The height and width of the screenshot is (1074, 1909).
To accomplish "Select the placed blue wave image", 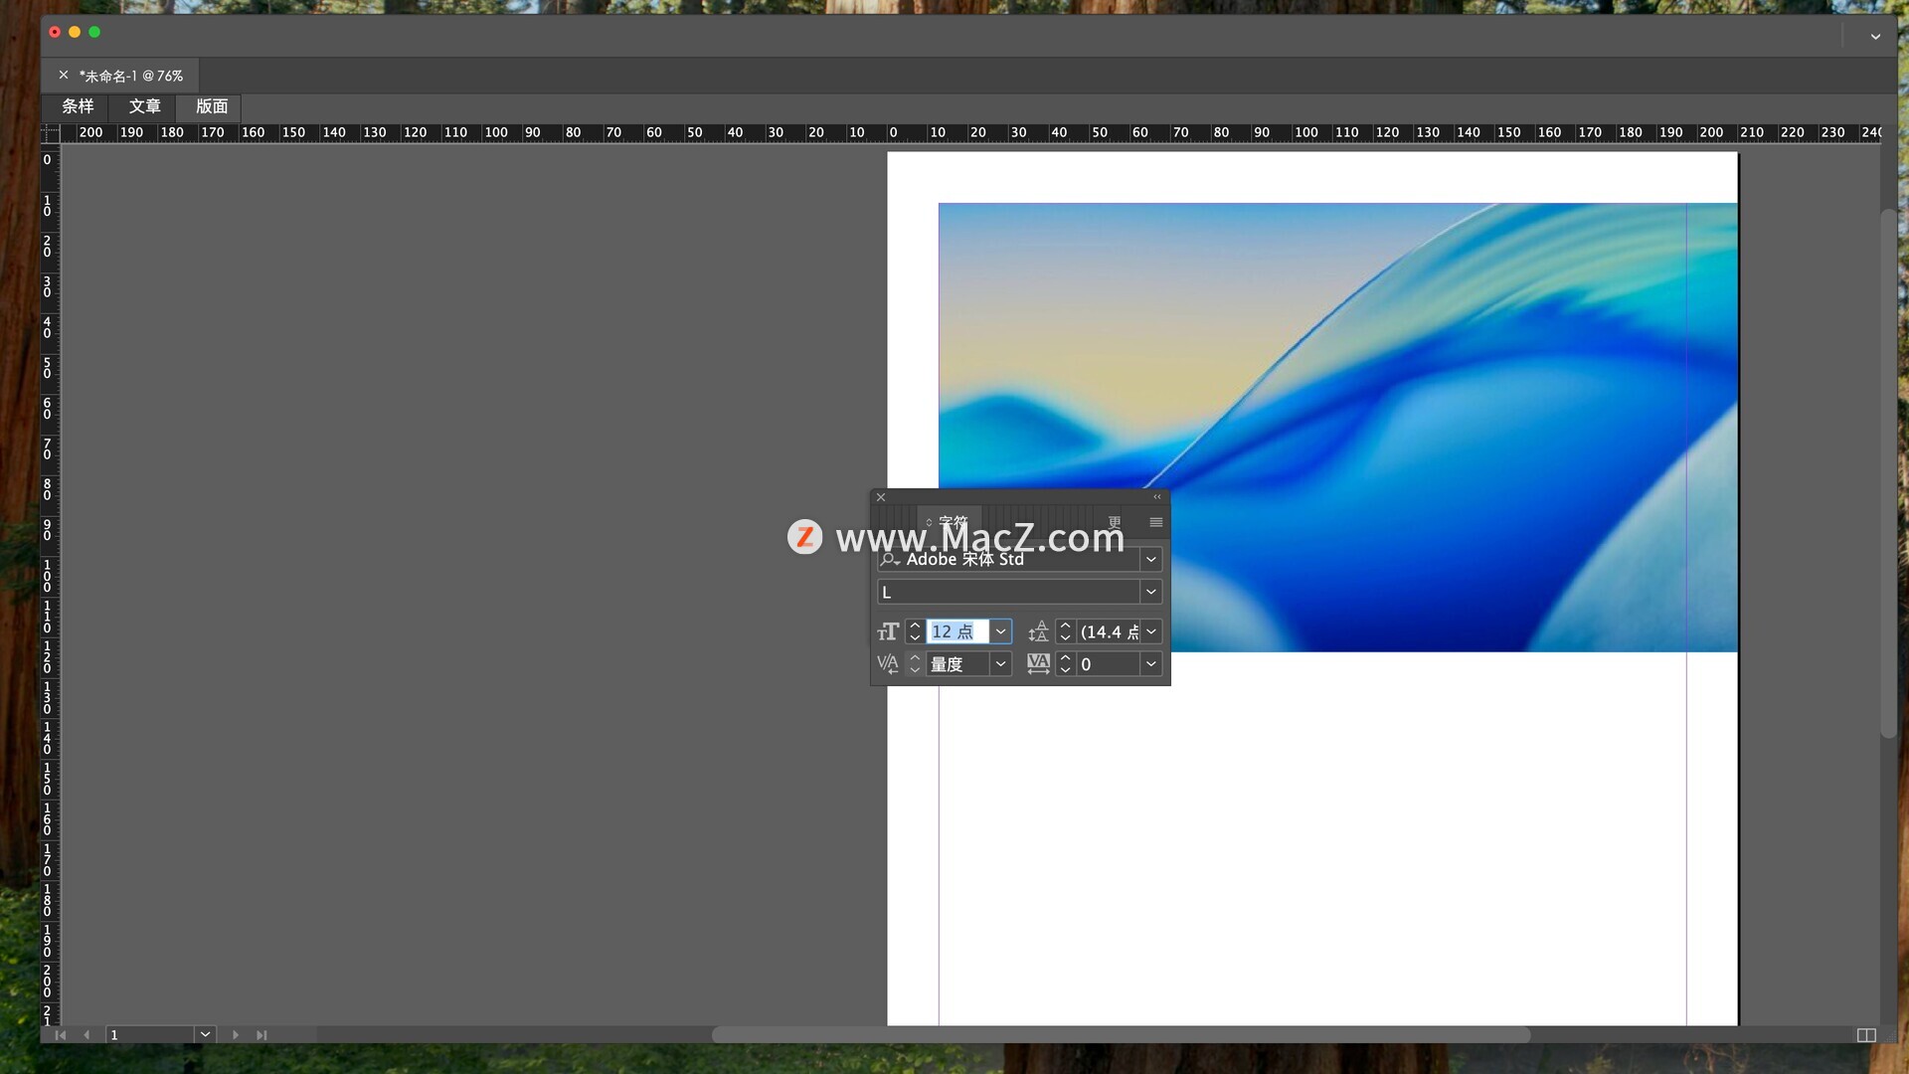I will coord(1337,428).
